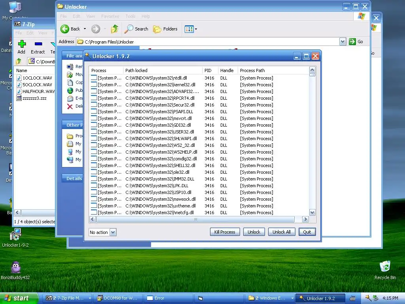This screenshot has height=304, width=405.
Task: Expand the Windows Explorer taskbar group arrow
Action: pos(292,298)
